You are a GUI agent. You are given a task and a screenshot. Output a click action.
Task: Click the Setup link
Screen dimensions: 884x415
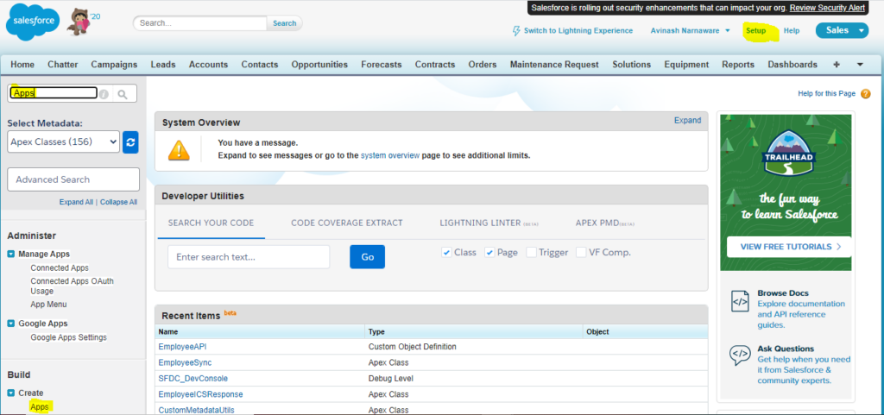tap(756, 31)
